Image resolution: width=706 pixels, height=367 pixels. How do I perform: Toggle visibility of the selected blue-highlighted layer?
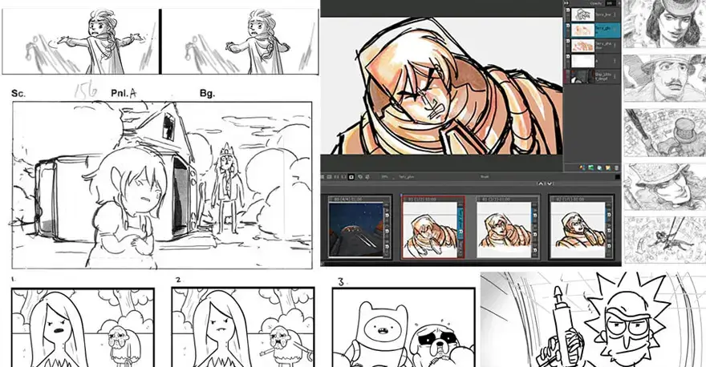[x=568, y=26]
